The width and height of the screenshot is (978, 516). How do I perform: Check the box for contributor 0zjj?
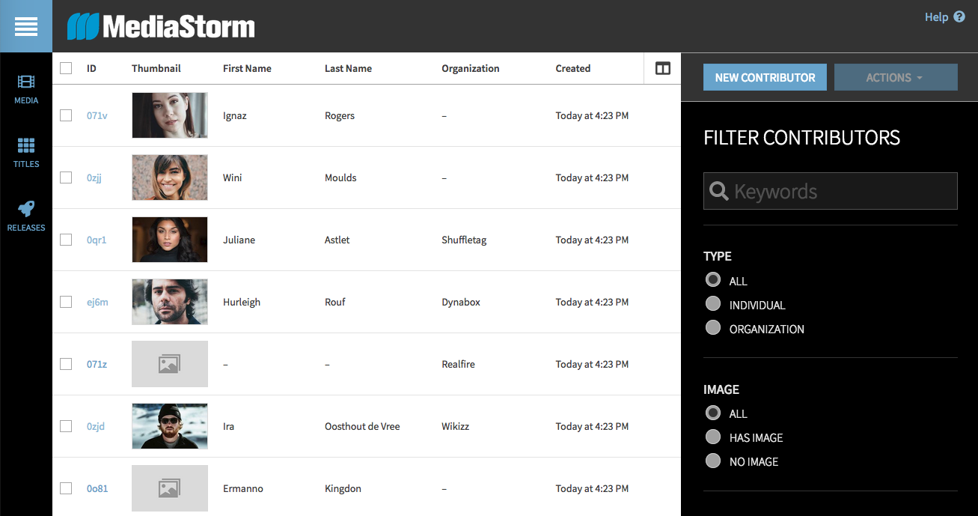pyautogui.click(x=66, y=177)
